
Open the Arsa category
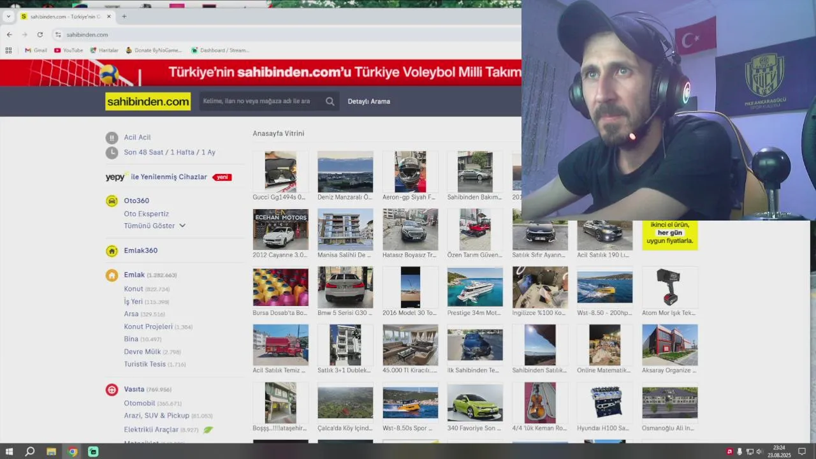(x=131, y=314)
